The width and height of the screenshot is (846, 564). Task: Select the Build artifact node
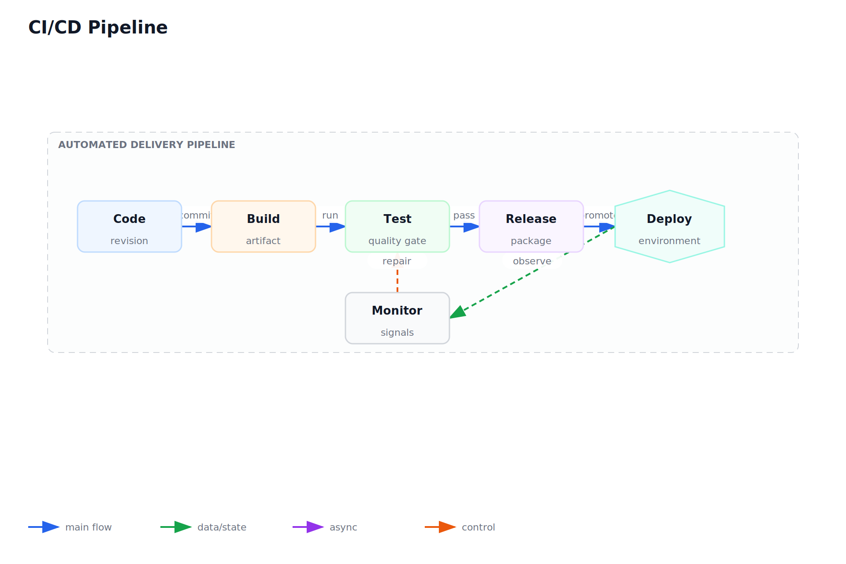(x=263, y=226)
